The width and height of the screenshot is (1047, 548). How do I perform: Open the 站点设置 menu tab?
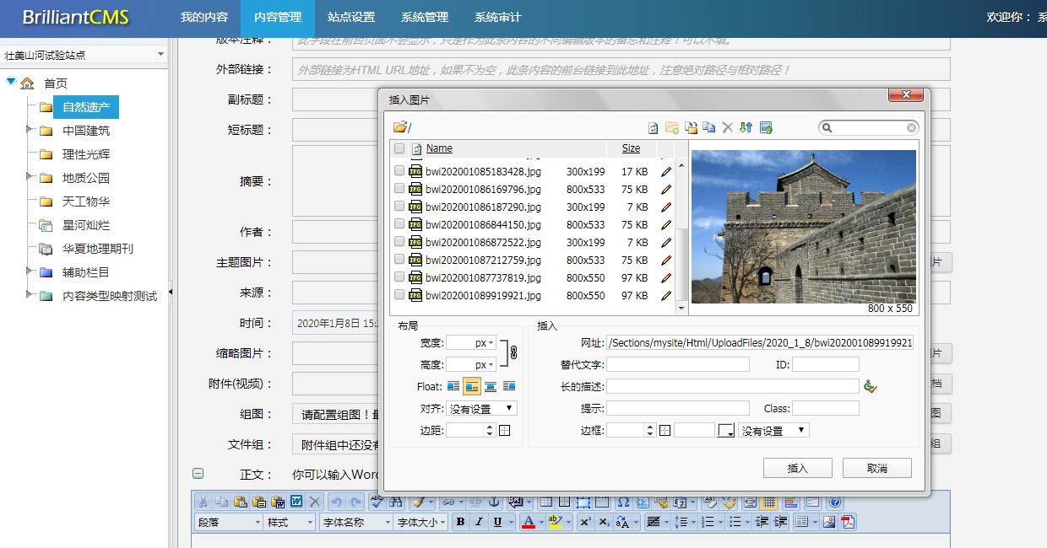[x=351, y=18]
